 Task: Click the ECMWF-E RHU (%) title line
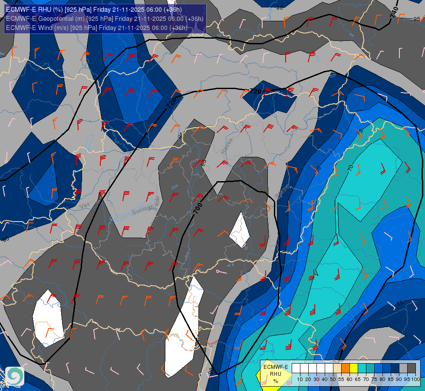(94, 10)
